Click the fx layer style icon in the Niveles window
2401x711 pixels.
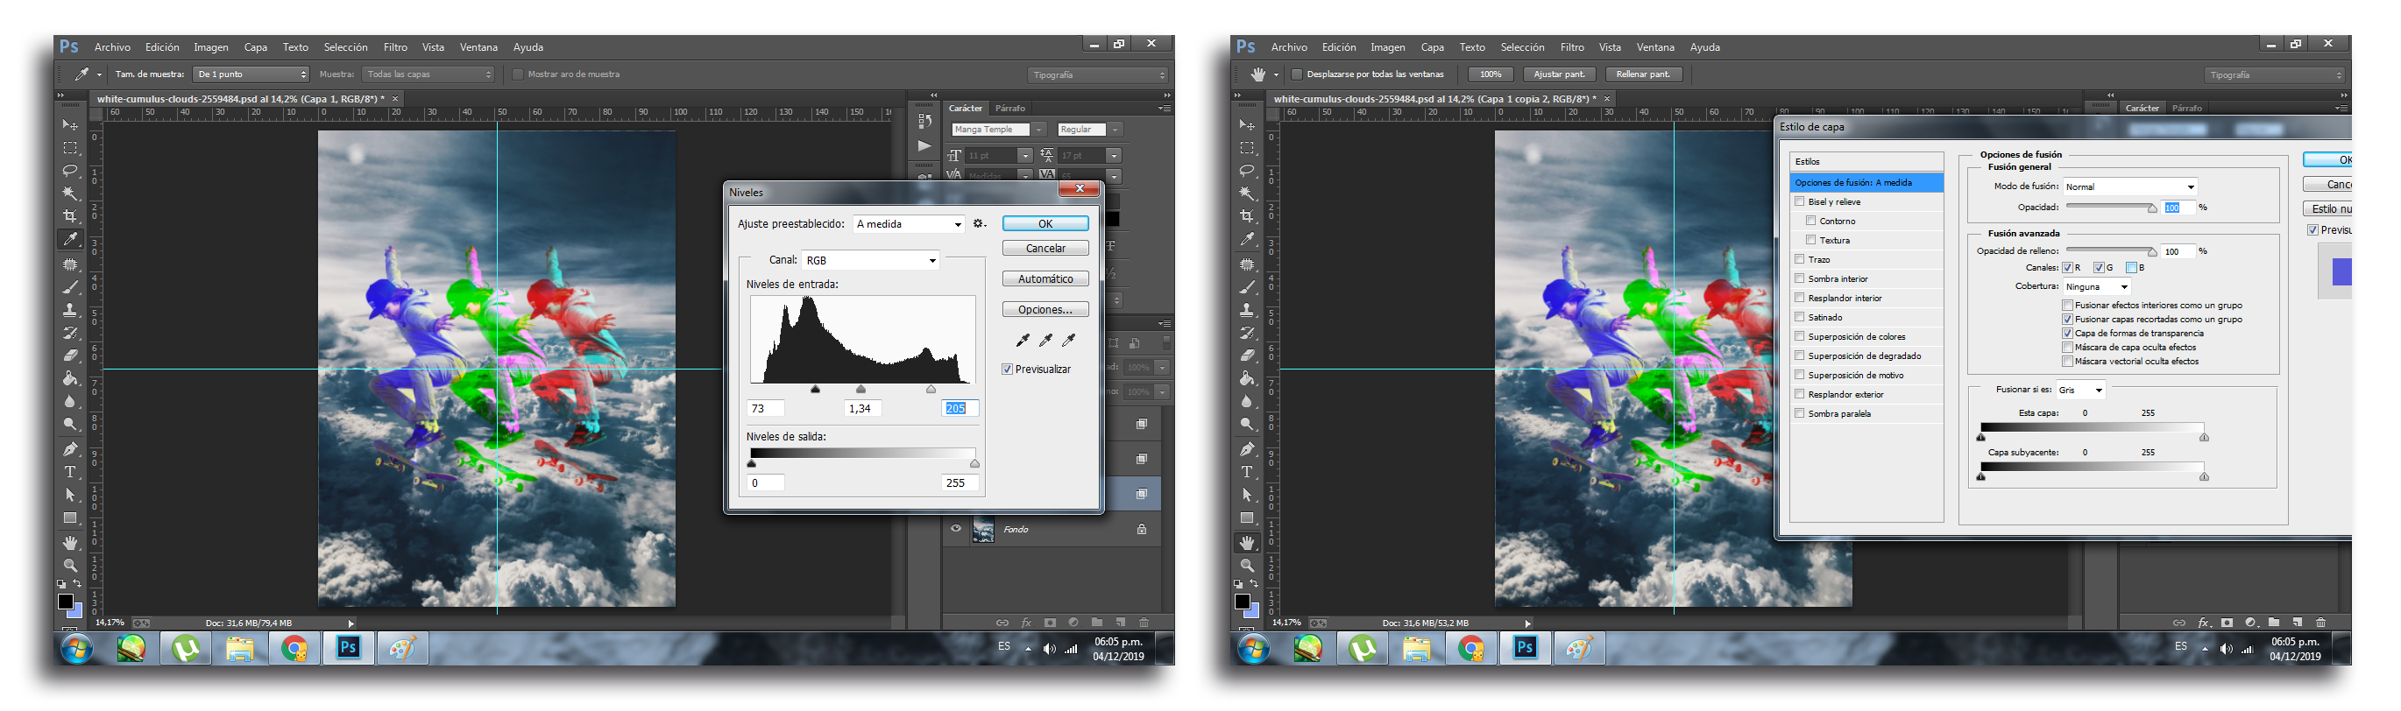pos(1026,623)
